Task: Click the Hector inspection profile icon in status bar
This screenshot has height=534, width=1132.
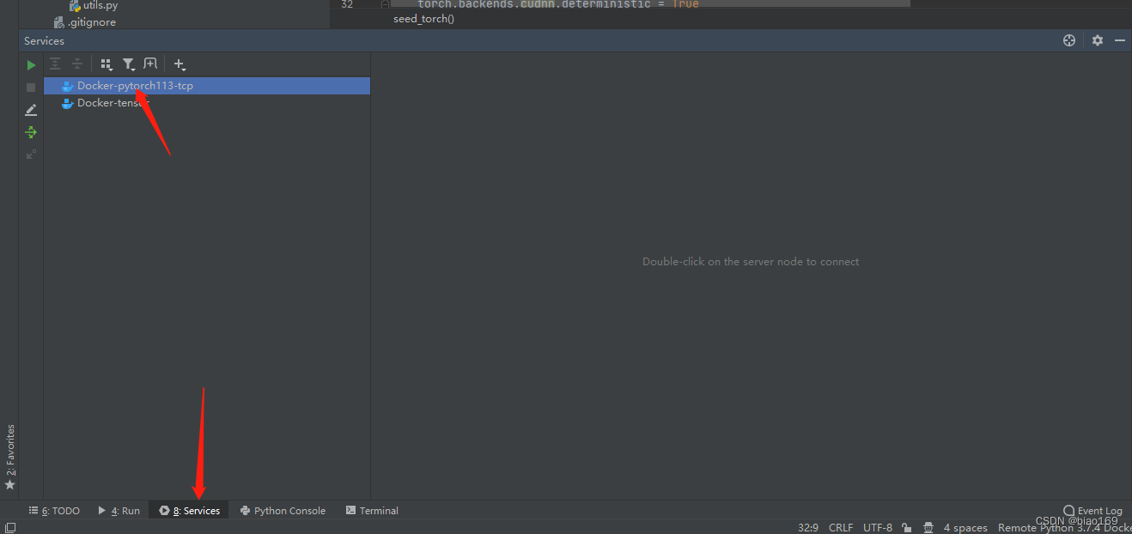Action: coord(928,526)
